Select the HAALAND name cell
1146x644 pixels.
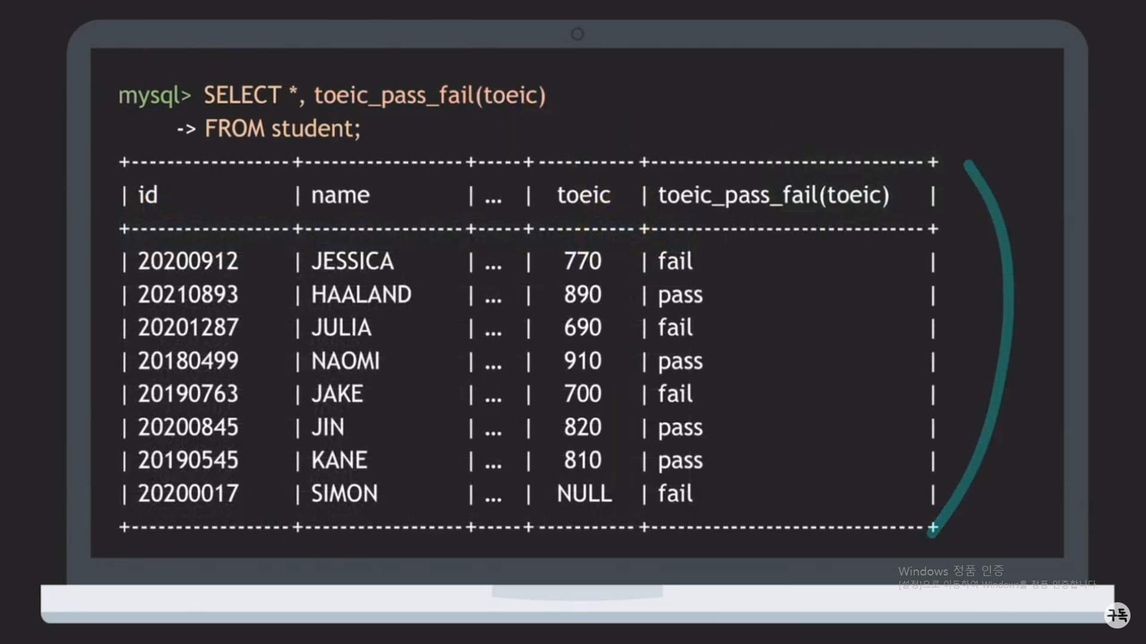click(361, 295)
